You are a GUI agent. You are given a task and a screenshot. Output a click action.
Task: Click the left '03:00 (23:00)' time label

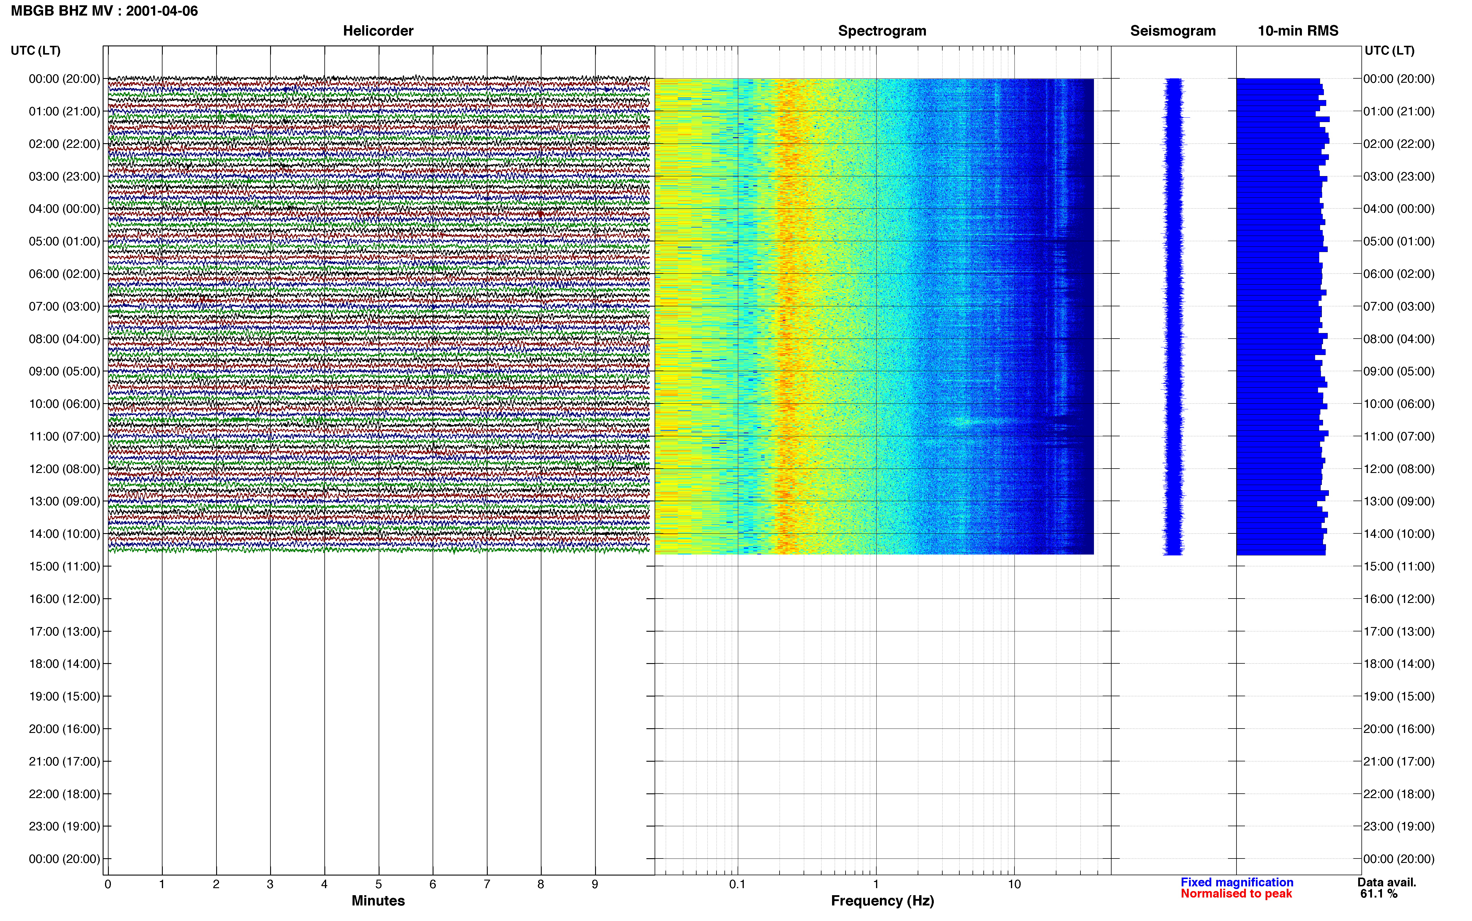tap(65, 177)
